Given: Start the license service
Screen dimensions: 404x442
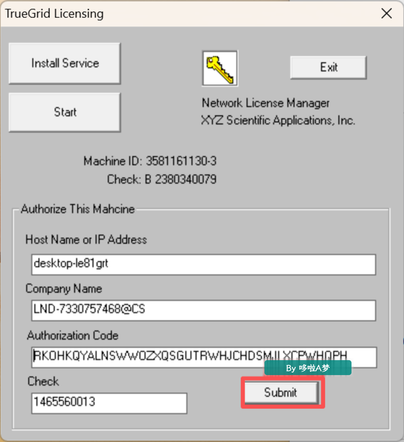Looking at the screenshot, I should coord(65,112).
